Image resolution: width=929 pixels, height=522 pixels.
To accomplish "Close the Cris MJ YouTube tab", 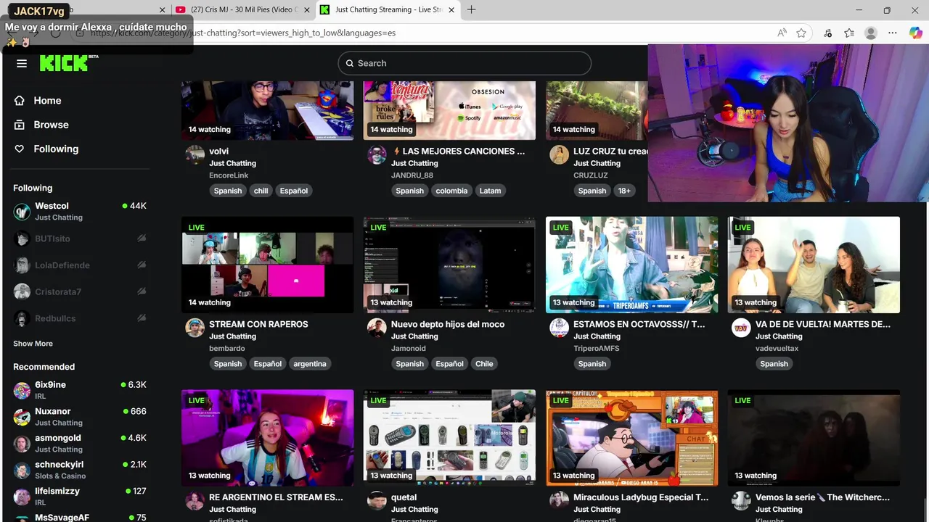I will (x=306, y=10).
